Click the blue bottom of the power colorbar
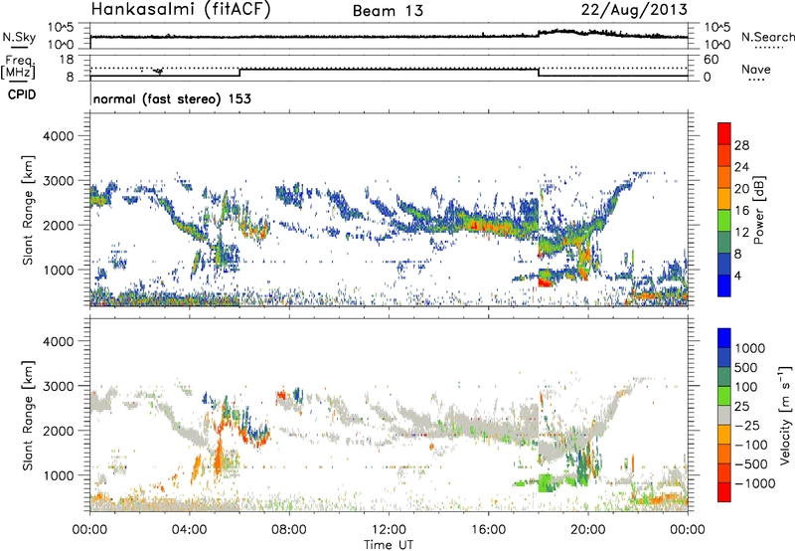The height and width of the screenshot is (551, 795). click(x=724, y=285)
